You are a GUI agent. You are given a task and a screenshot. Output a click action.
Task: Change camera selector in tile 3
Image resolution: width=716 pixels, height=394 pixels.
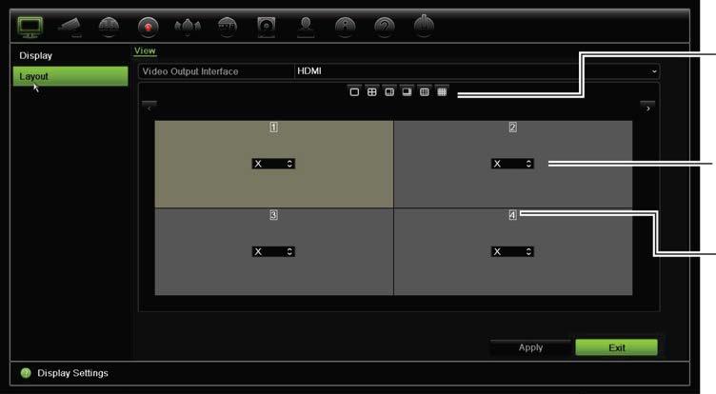273,251
